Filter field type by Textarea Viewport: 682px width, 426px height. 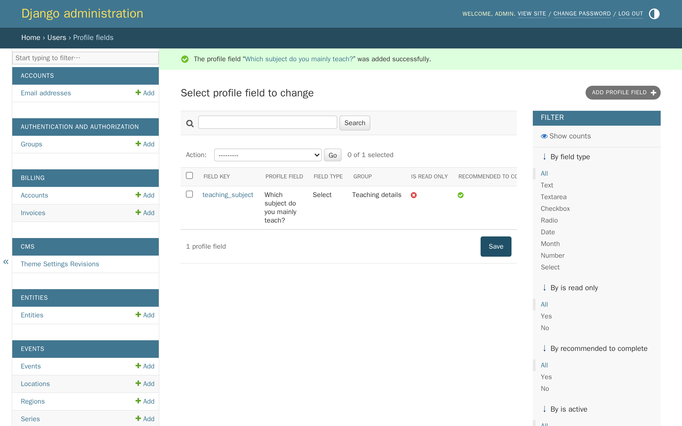tap(554, 197)
